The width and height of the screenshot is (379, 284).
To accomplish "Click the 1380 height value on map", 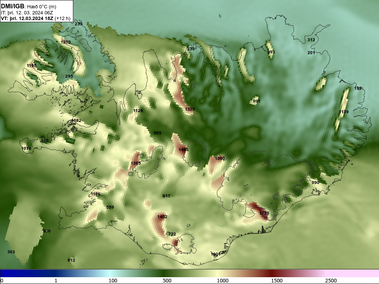I will (220, 158).
